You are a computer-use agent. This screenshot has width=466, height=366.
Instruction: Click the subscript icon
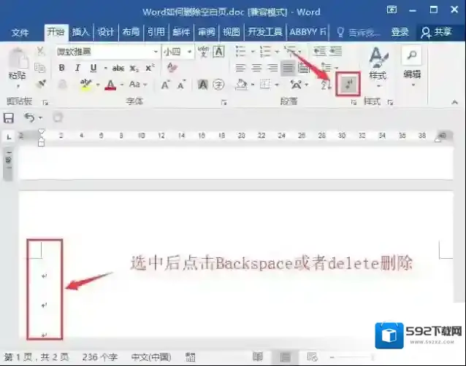coord(134,68)
